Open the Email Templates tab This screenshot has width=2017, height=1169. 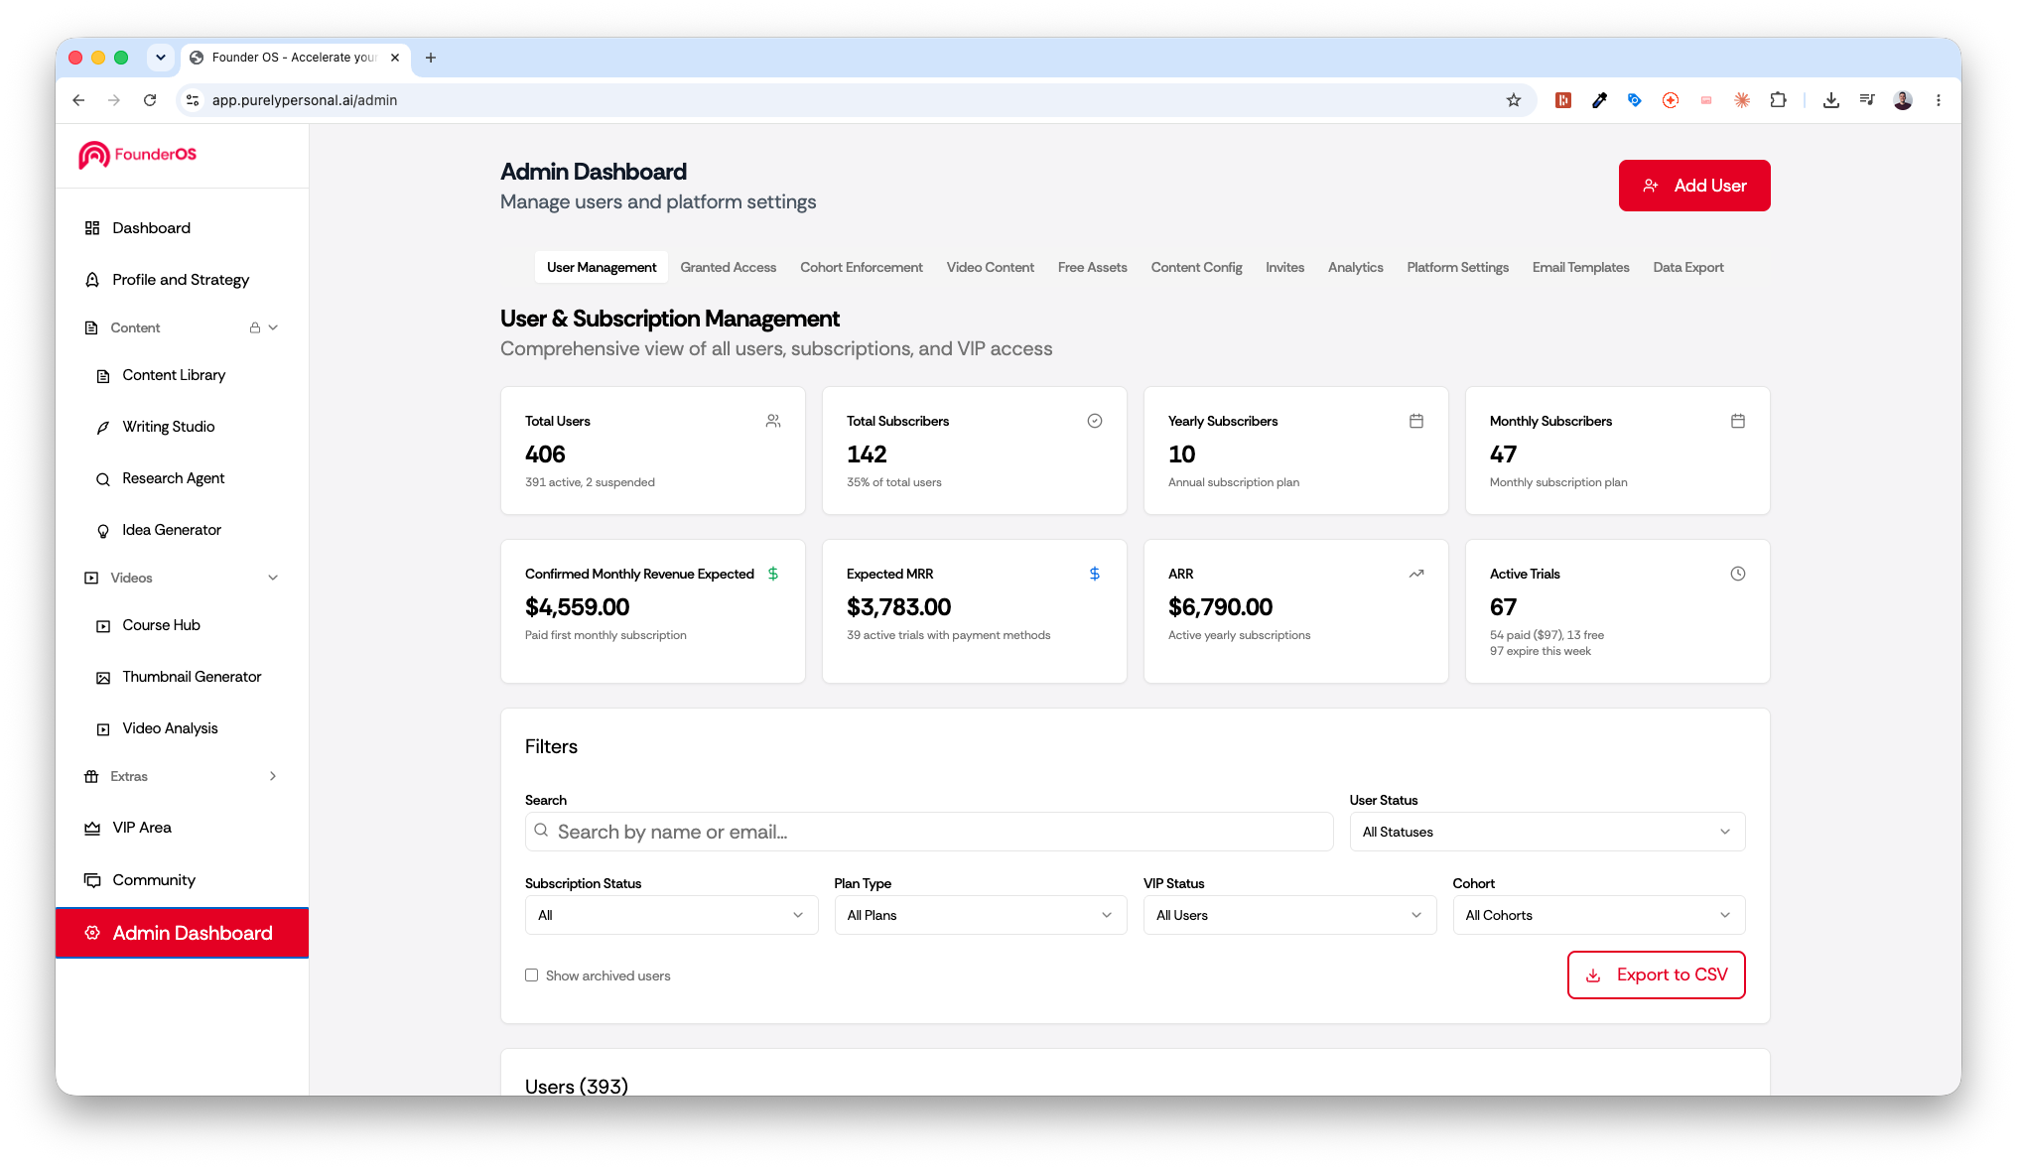[x=1580, y=268]
